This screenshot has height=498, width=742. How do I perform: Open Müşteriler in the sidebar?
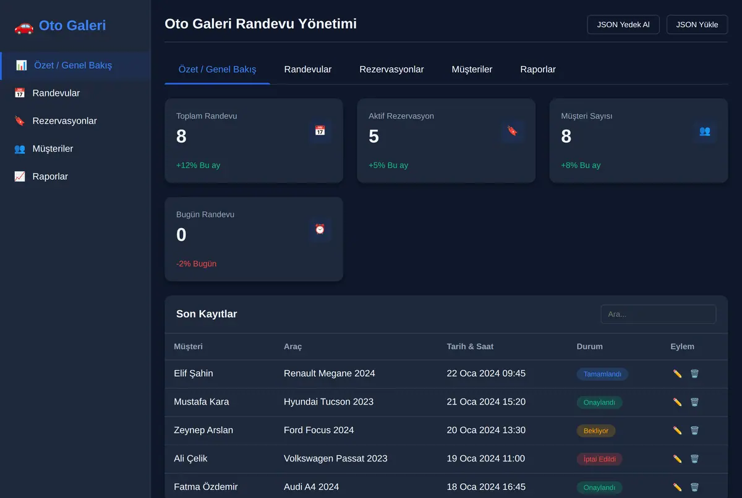pyautogui.click(x=75, y=149)
